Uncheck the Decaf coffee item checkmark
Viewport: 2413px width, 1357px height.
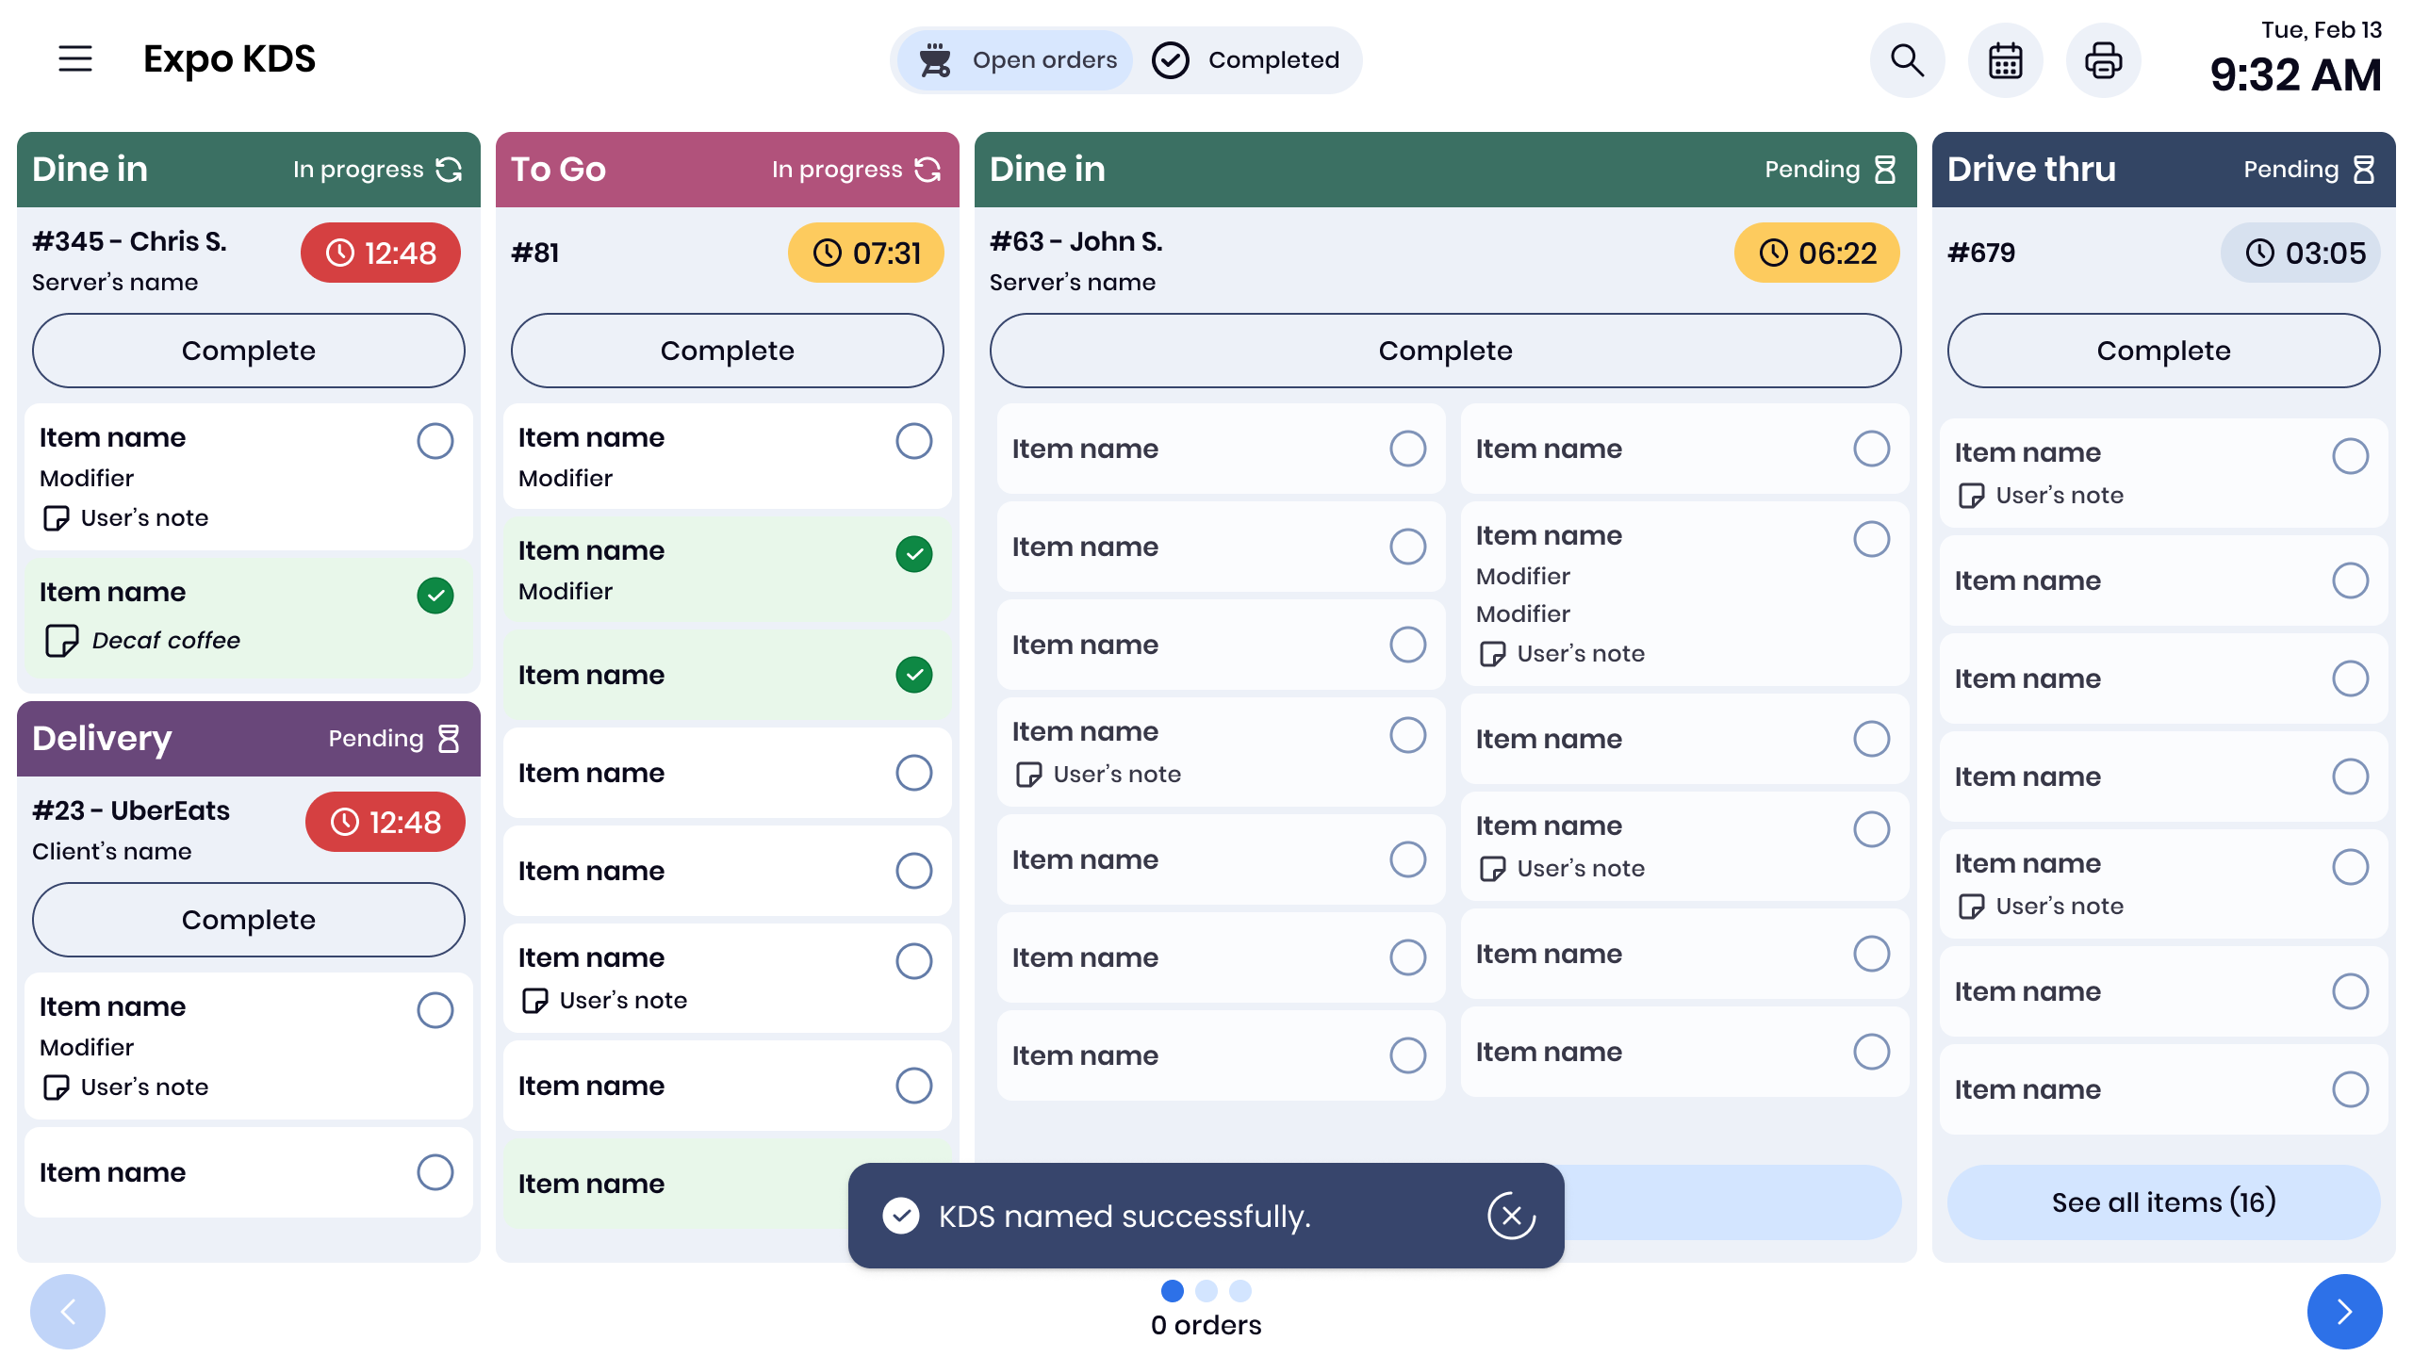(435, 596)
